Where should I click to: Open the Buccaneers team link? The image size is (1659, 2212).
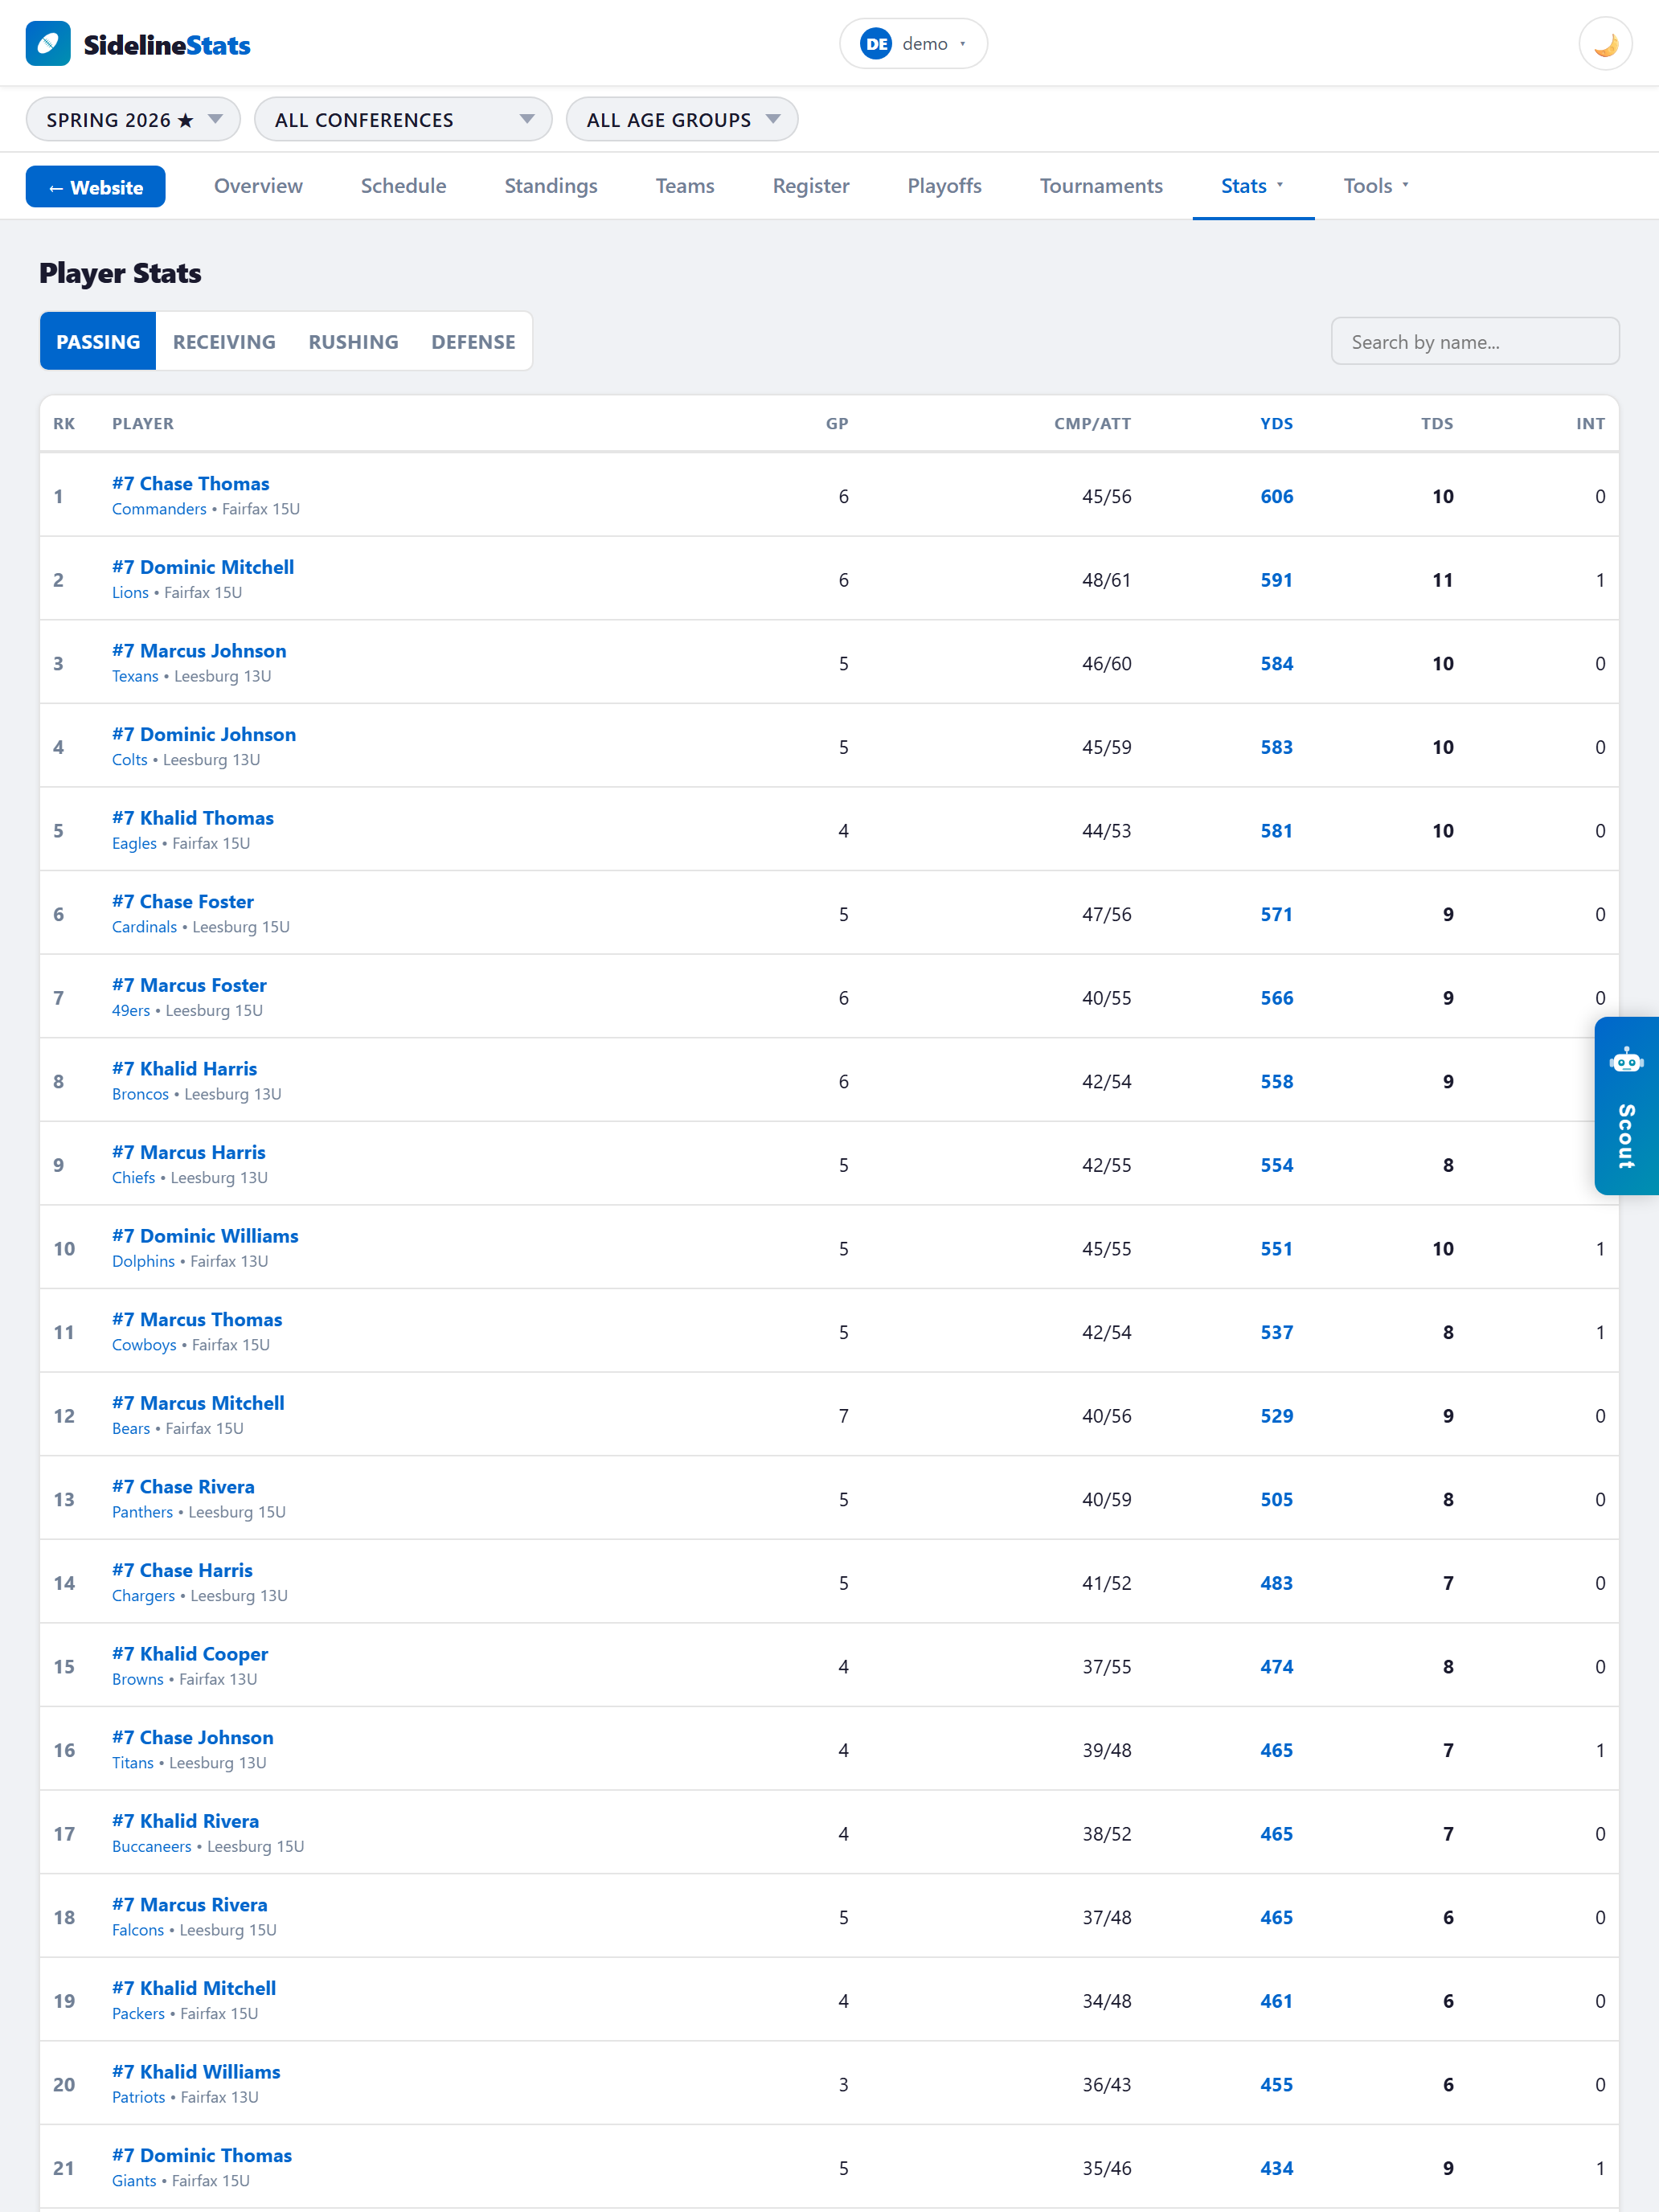pos(151,1847)
